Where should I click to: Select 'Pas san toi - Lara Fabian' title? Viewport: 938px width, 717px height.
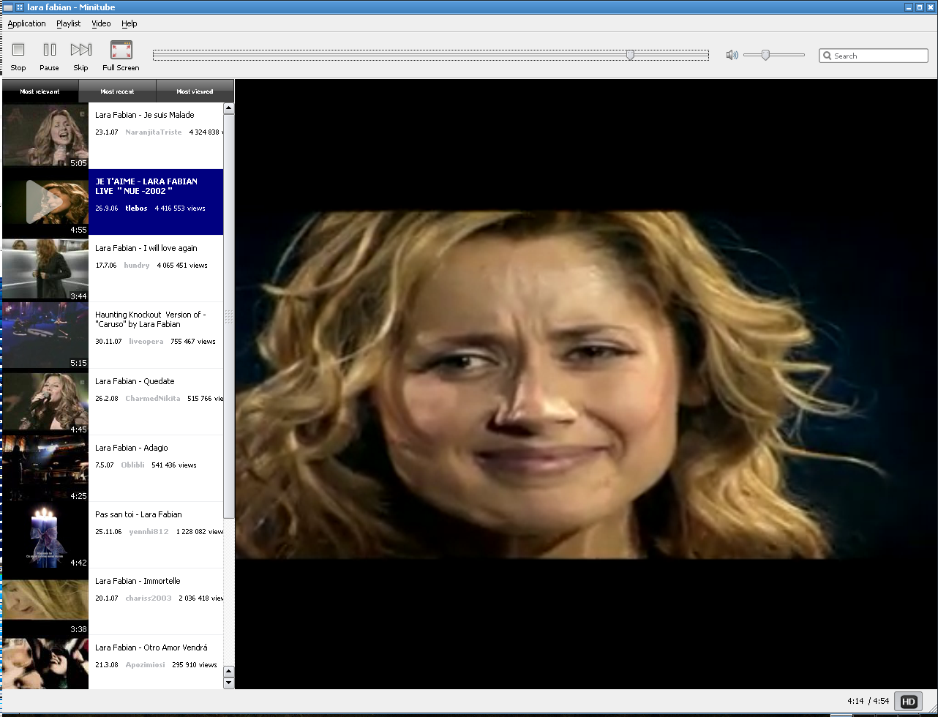pos(139,514)
